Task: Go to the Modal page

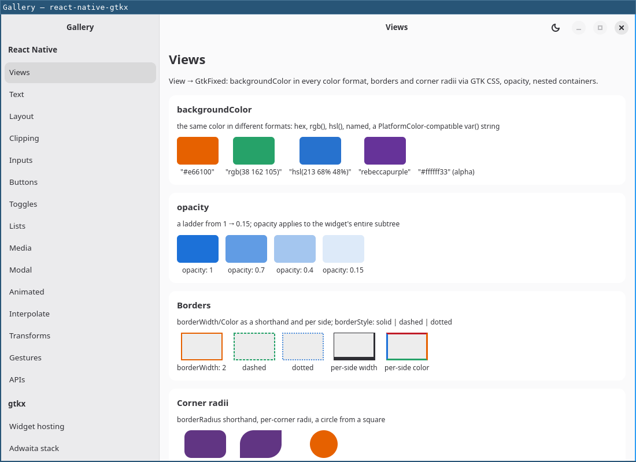Action: tap(80, 270)
